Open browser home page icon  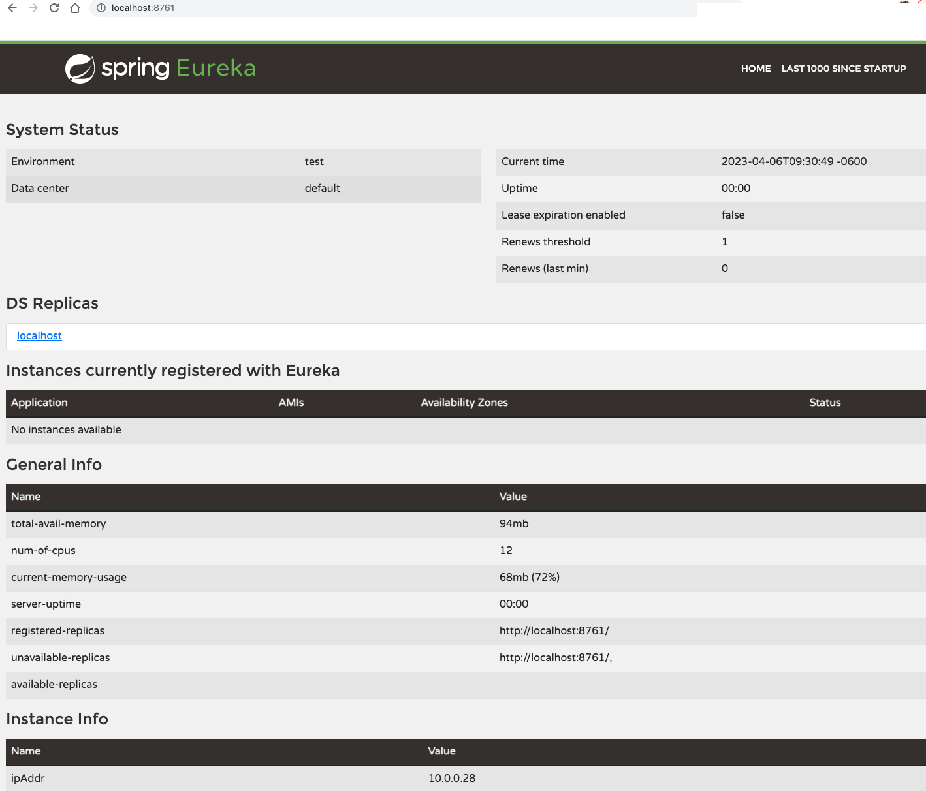[75, 8]
